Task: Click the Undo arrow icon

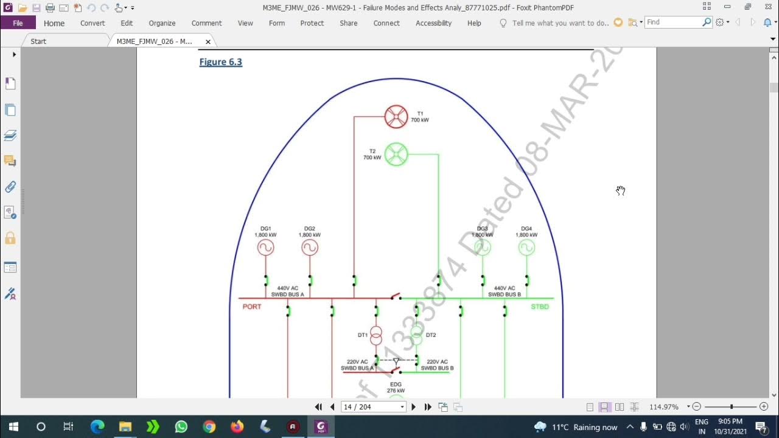Action: 91,8
